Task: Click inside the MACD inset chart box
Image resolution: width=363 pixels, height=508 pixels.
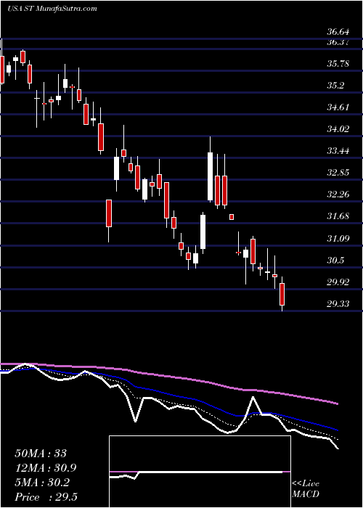Action: pos(200,472)
